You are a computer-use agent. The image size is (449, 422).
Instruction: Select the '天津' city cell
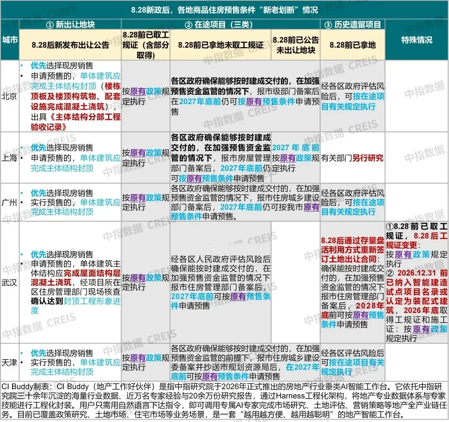tap(10, 363)
